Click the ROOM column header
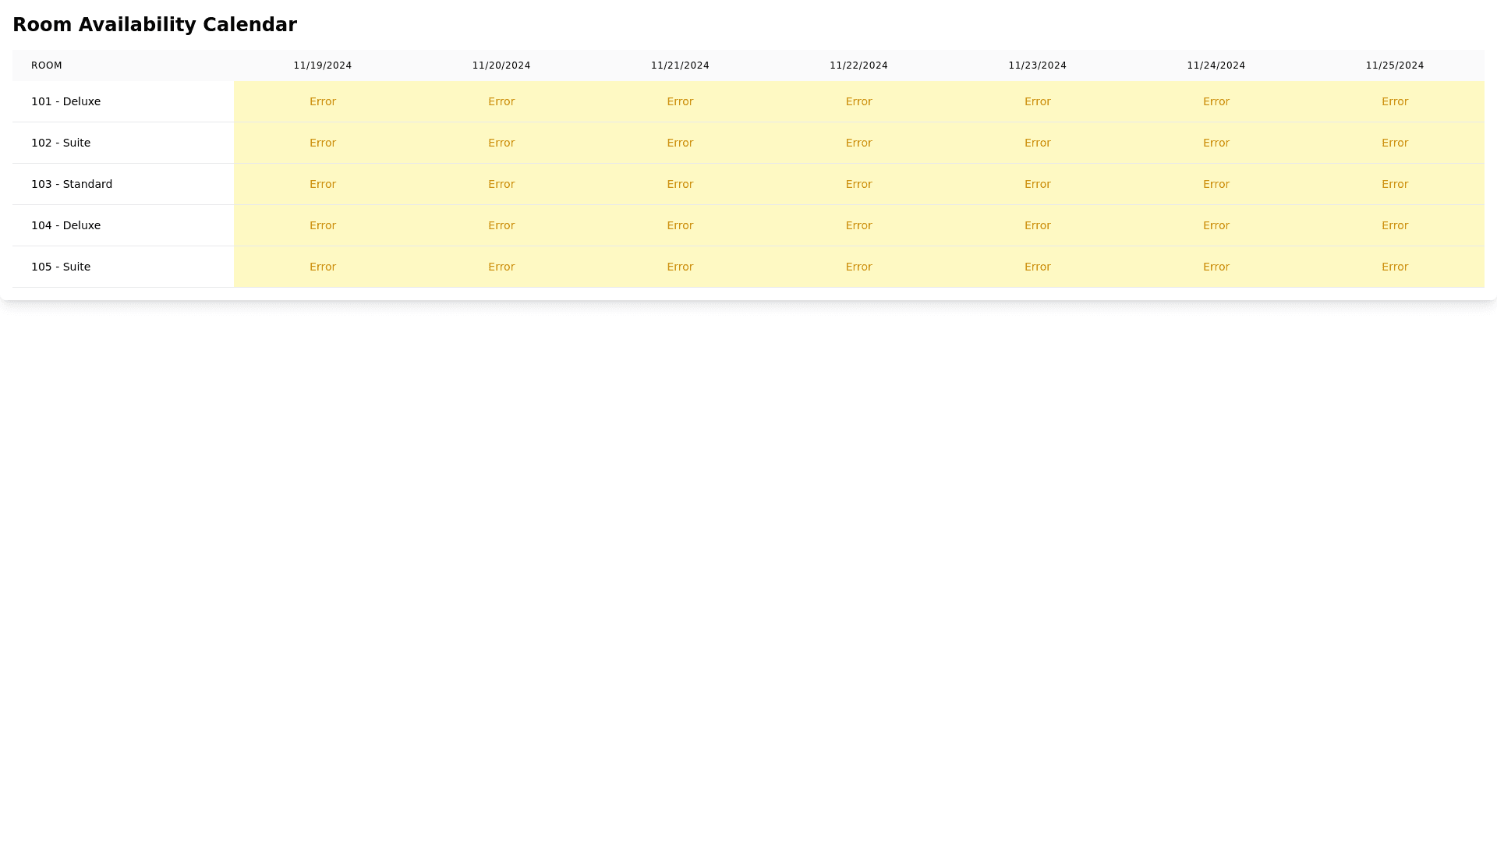 click(47, 65)
